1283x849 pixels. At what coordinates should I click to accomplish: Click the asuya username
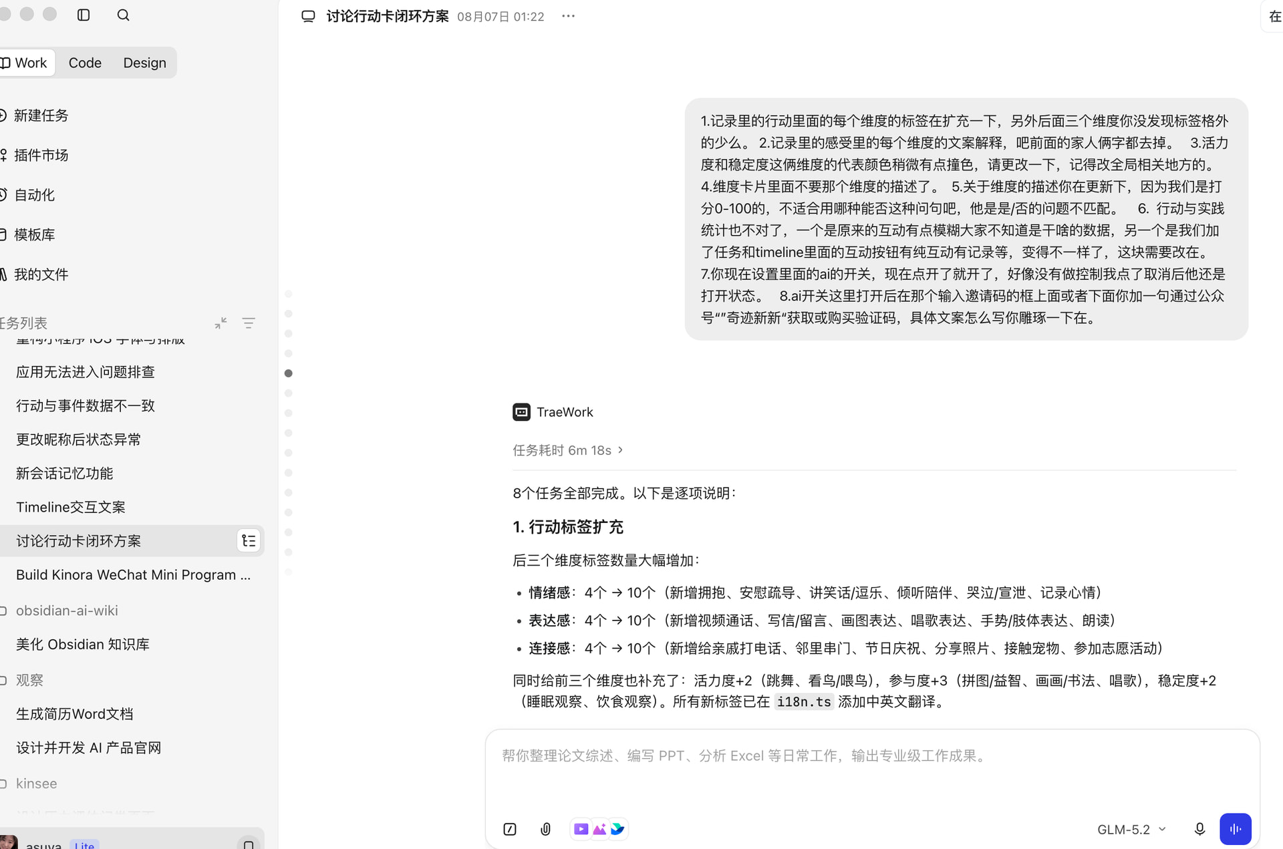pos(44,845)
